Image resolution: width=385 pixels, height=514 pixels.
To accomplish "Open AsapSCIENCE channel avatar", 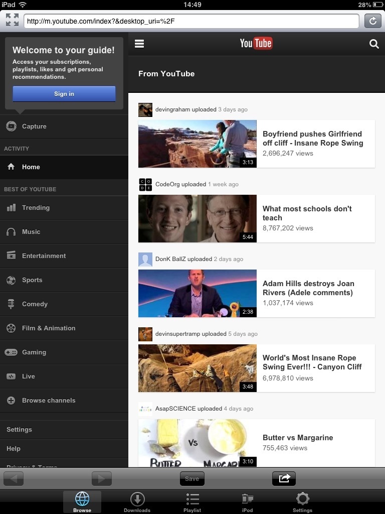I will tap(145, 409).
